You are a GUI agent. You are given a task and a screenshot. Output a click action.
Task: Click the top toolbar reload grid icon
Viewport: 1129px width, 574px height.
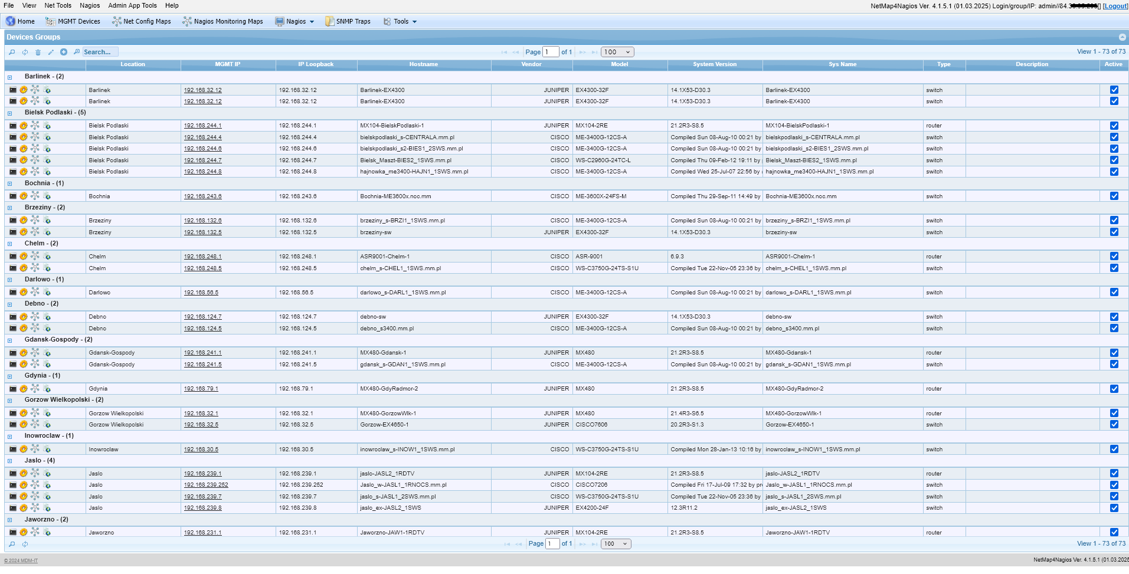pyautogui.click(x=25, y=53)
